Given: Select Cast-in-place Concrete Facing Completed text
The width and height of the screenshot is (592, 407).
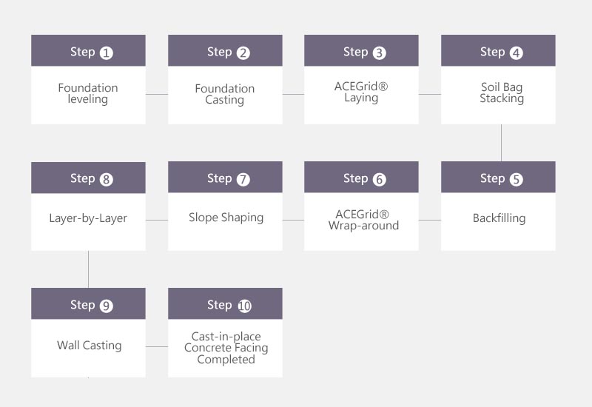Looking at the screenshot, I should point(226,348).
